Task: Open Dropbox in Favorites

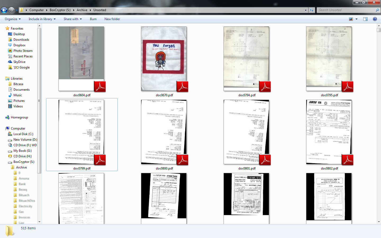Action: (x=19, y=45)
